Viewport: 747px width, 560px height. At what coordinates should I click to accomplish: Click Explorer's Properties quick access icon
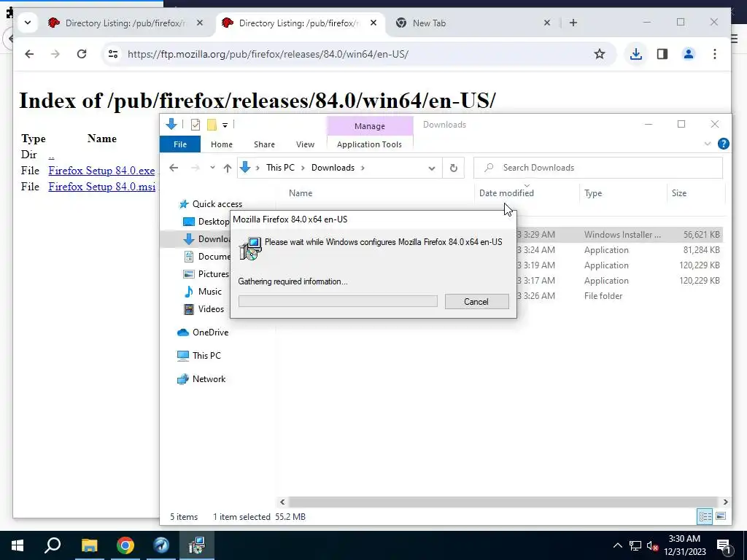[196, 125]
